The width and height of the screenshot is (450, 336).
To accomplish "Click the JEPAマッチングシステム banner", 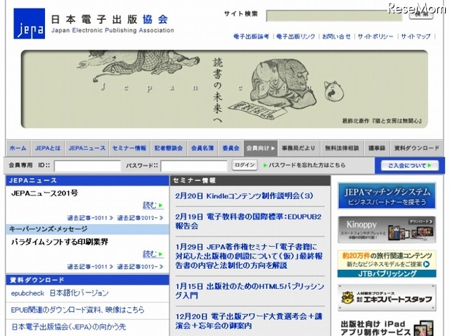I will click(387, 195).
